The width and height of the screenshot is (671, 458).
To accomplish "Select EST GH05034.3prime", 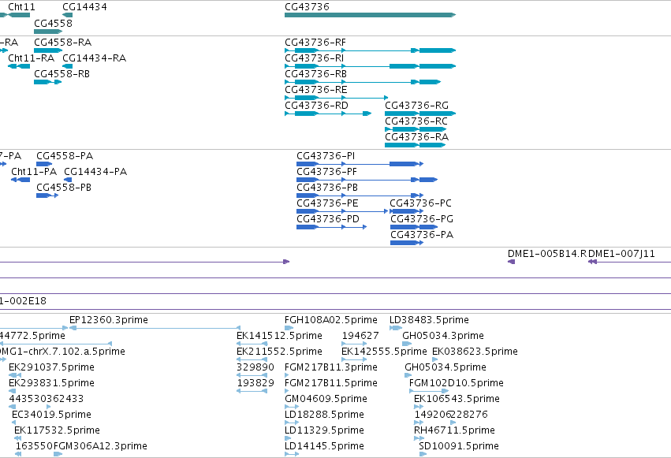I will [407, 344].
